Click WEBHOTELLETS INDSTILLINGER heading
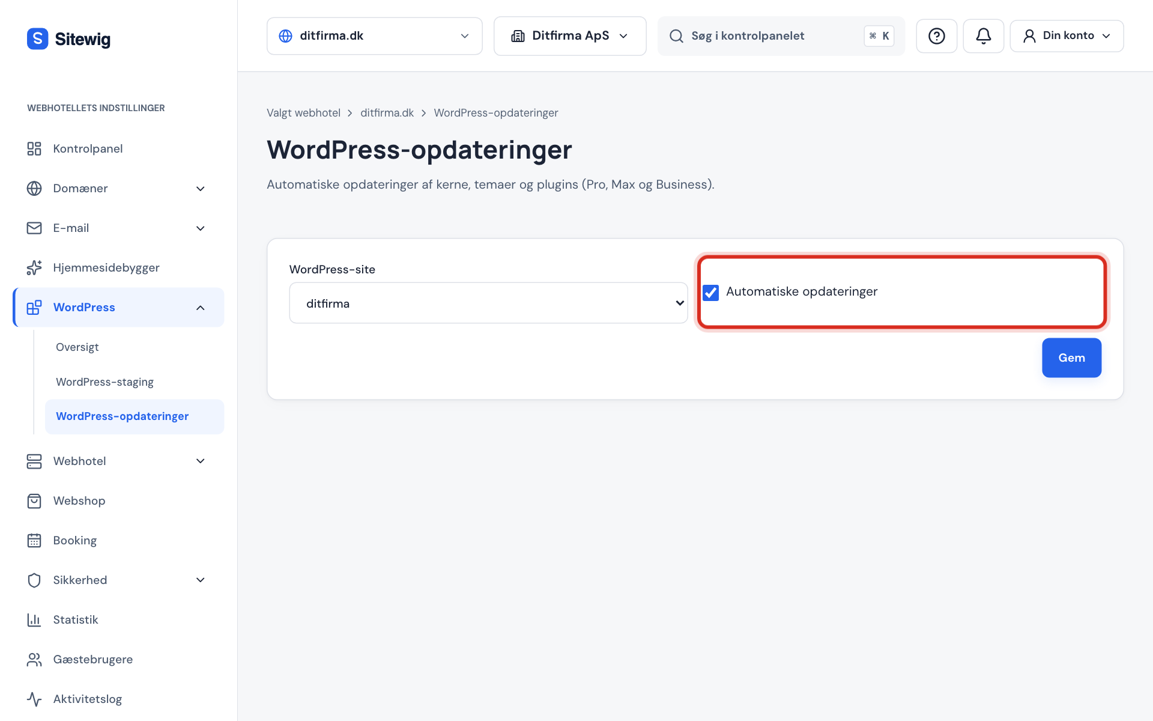The height and width of the screenshot is (721, 1153). (96, 108)
